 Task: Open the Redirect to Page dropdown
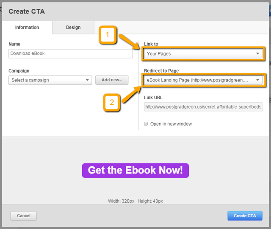coord(203,80)
